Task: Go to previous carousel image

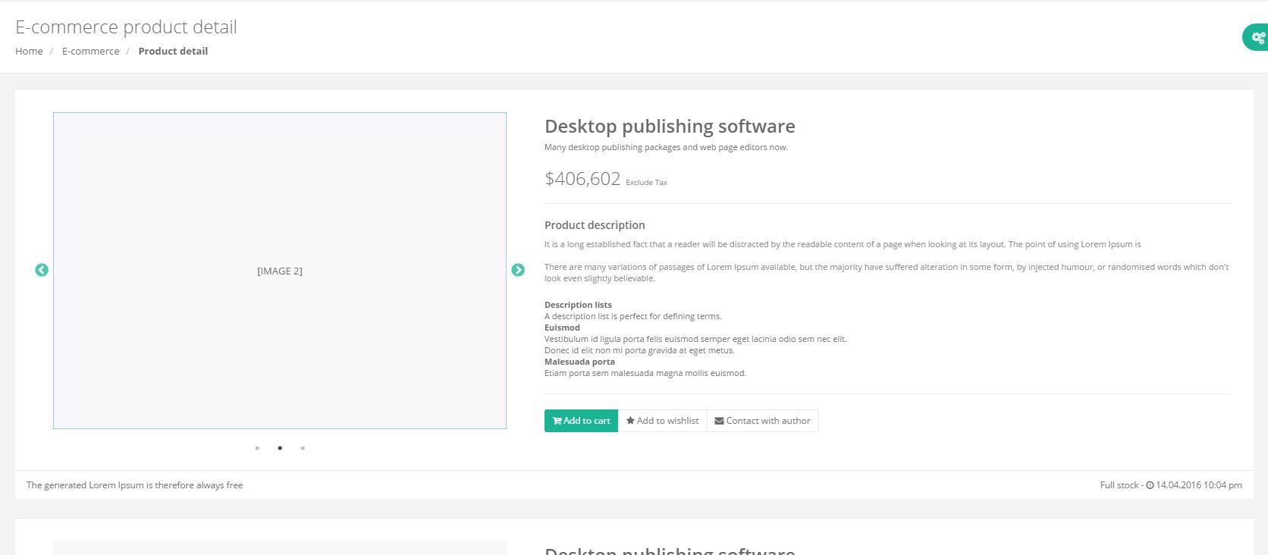Action: coord(42,270)
